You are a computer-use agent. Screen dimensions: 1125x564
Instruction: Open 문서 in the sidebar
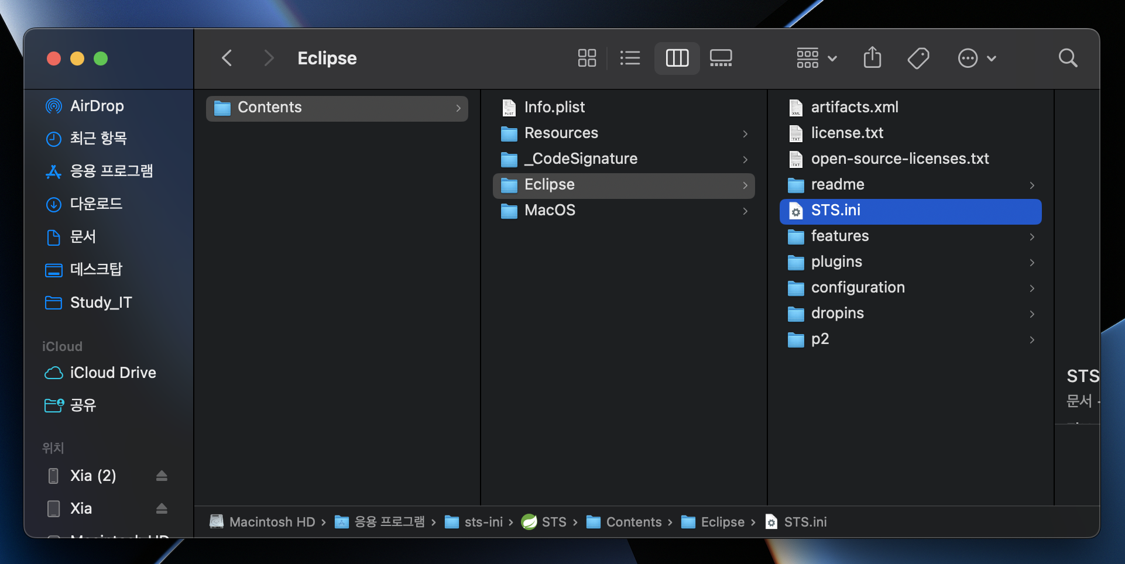pos(83,237)
